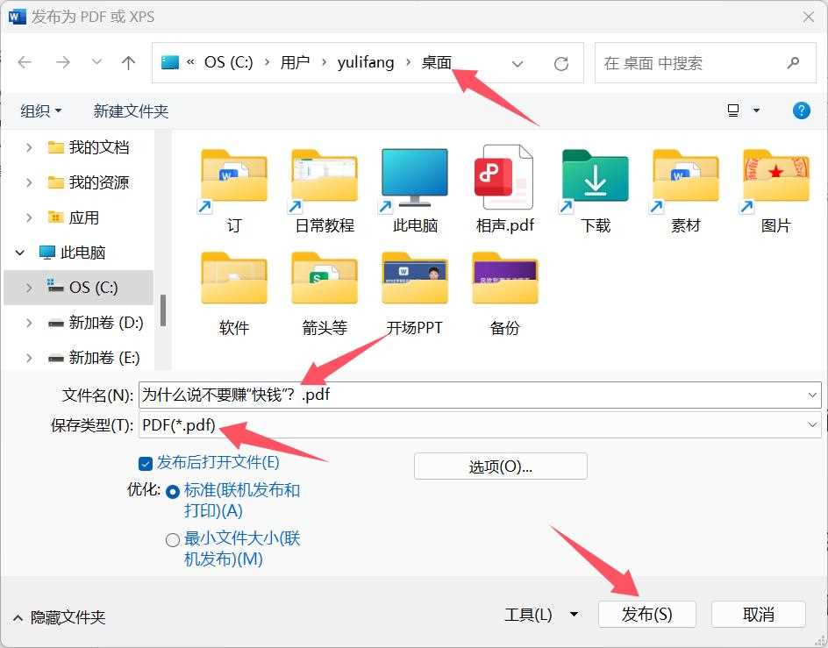This screenshot has height=648, width=828.
Task: Go up one folder level
Action: coord(127,62)
